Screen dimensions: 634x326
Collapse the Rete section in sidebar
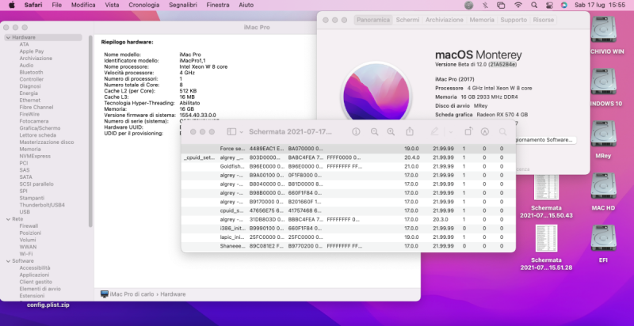coord(8,219)
